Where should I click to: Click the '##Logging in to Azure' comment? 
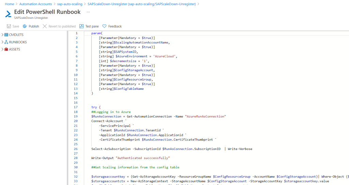[111, 112]
